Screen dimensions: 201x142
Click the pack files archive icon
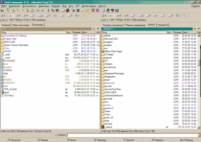(68, 11)
